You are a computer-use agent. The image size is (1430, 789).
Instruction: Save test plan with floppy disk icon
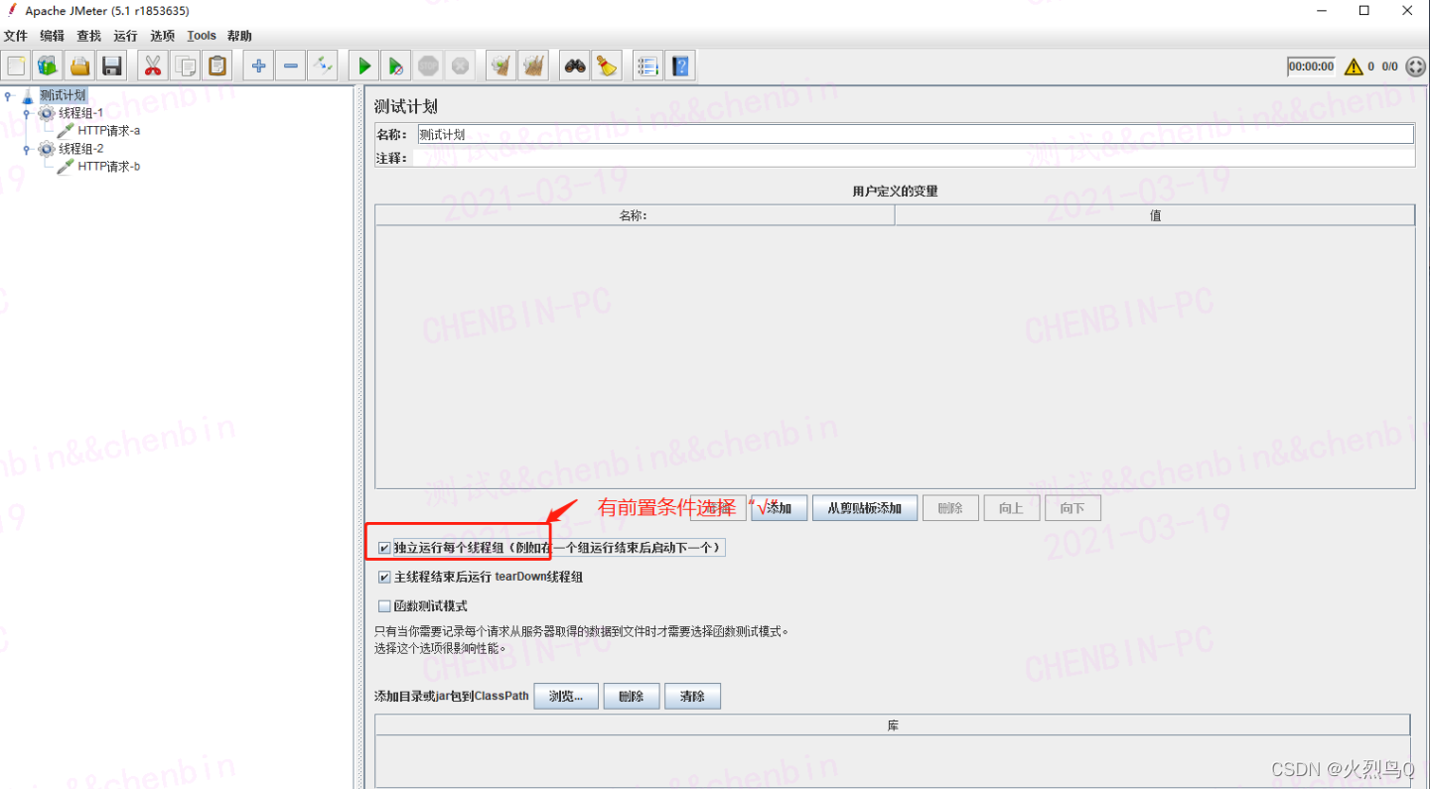click(x=112, y=66)
